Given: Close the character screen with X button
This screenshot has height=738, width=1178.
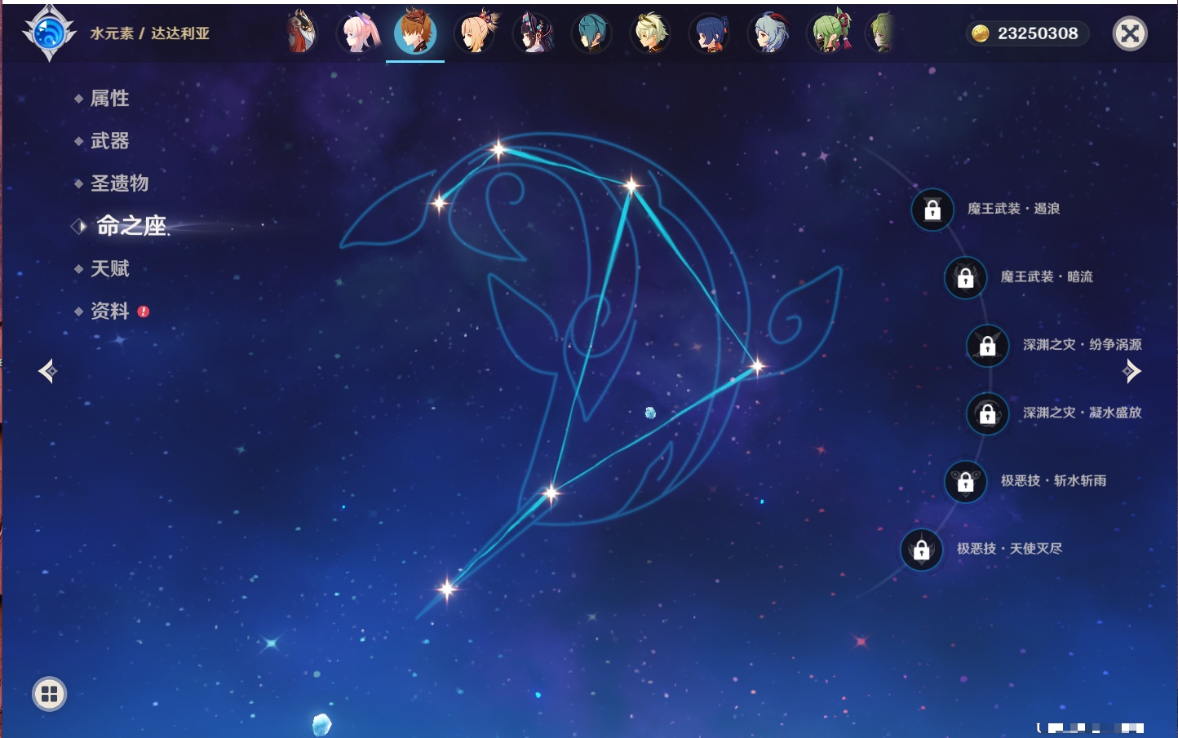Looking at the screenshot, I should [1130, 33].
